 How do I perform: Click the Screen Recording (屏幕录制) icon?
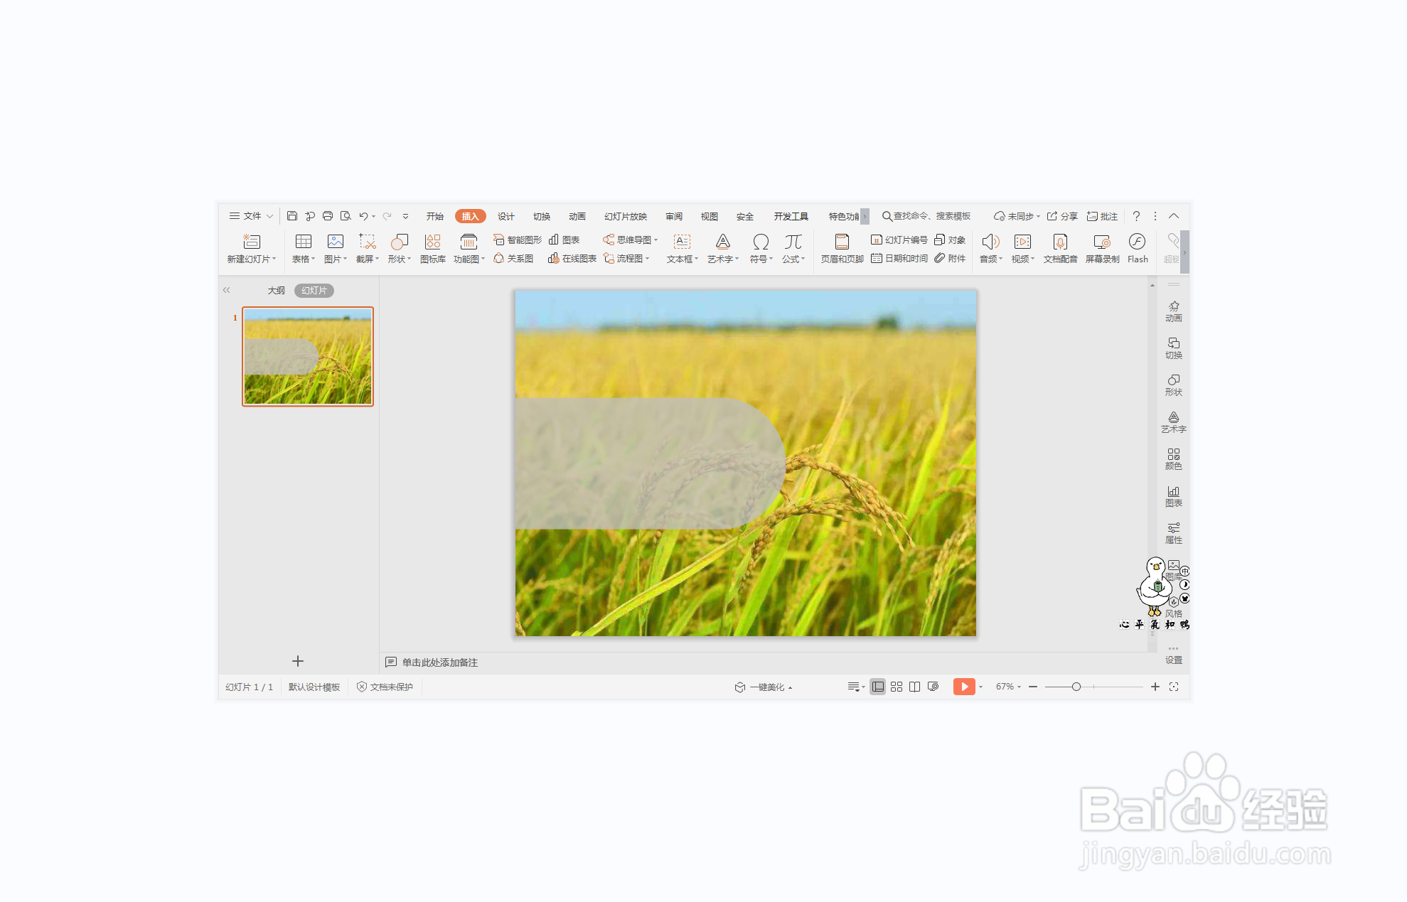(x=1102, y=242)
